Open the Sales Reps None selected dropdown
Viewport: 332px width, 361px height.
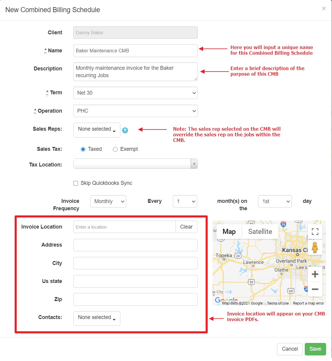coord(97,130)
